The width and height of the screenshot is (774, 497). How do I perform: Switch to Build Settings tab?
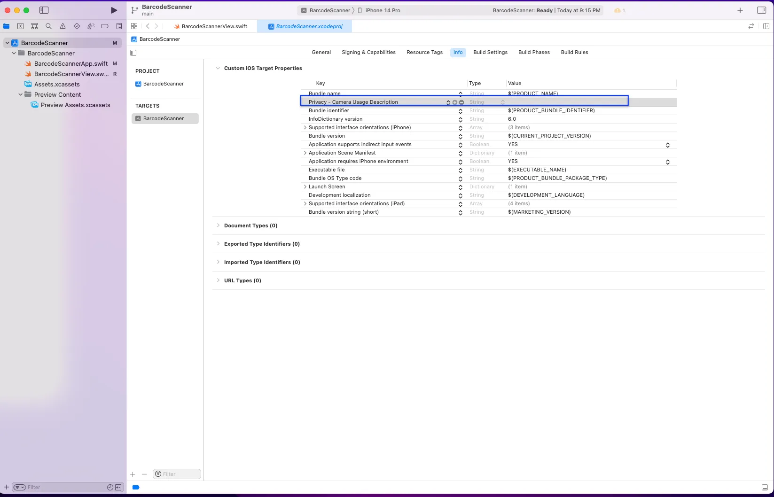491,53
